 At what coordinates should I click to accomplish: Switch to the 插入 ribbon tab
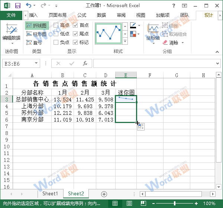33,15
